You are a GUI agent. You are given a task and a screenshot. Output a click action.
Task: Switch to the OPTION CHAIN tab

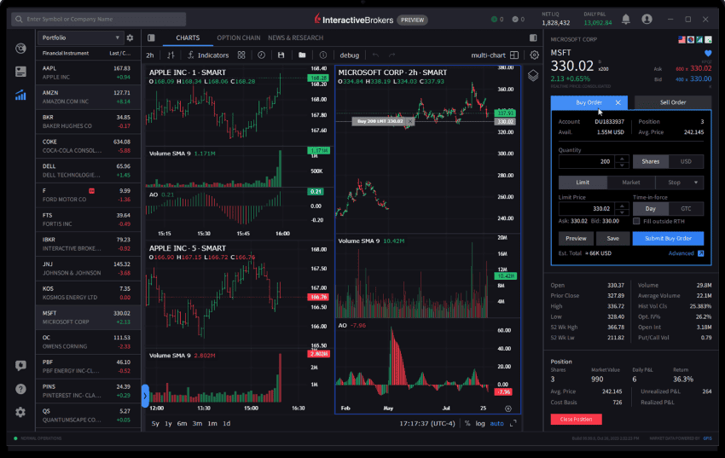click(239, 38)
